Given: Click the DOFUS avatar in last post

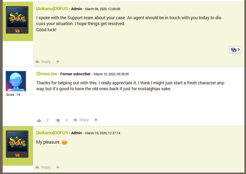Looking at the screenshot, I should [x=17, y=142].
